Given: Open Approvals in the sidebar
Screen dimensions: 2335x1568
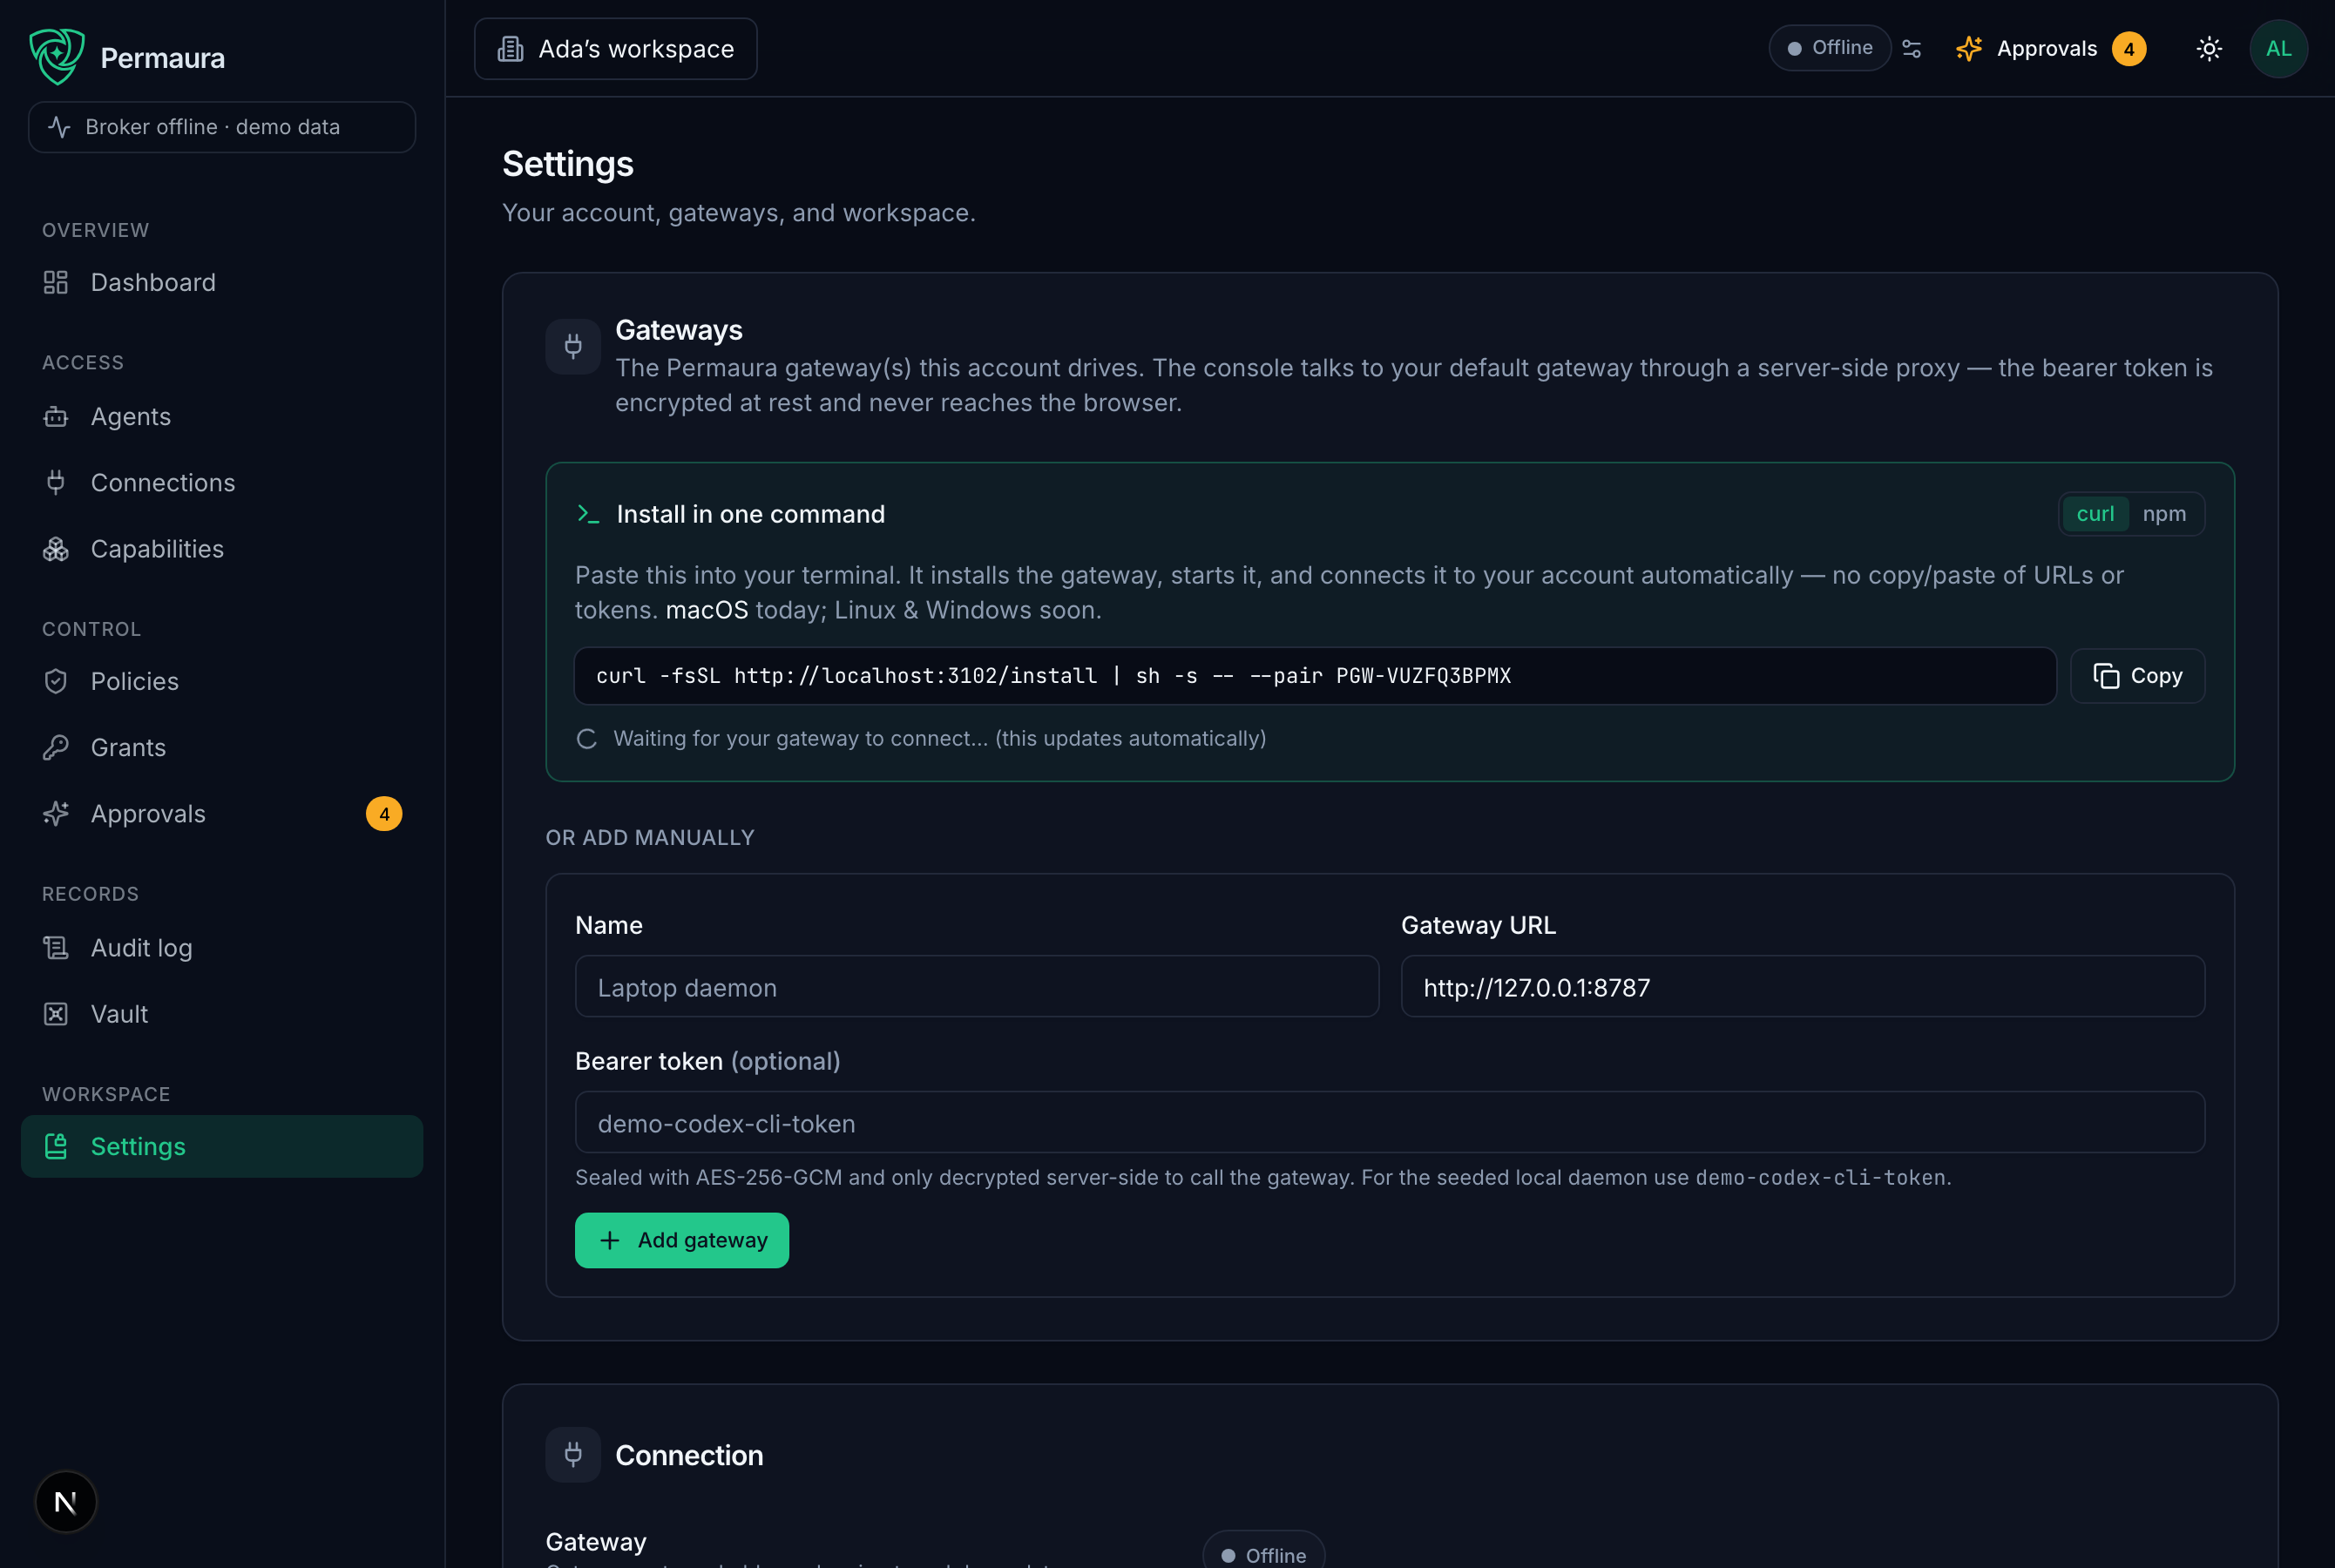Looking at the screenshot, I should (x=222, y=814).
